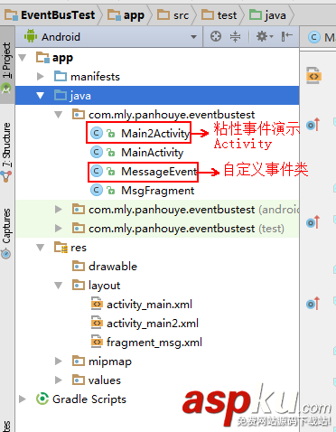336x432 pixels.
Task: Expand the mipmap folder
Action: tap(59, 361)
